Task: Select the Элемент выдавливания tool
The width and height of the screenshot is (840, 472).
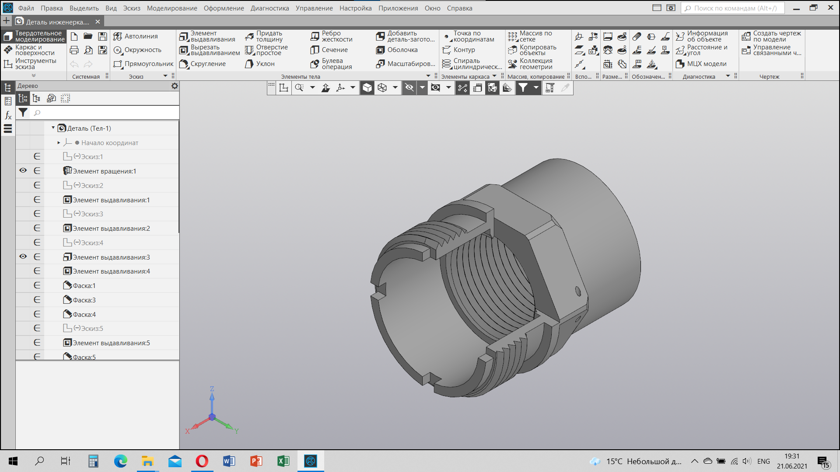Action: tap(207, 36)
